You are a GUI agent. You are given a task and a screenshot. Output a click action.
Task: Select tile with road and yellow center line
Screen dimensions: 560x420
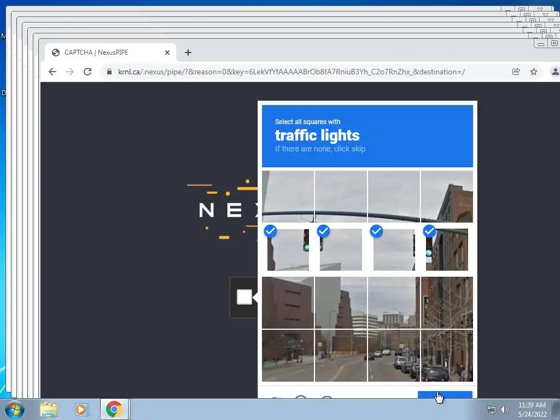point(341,355)
